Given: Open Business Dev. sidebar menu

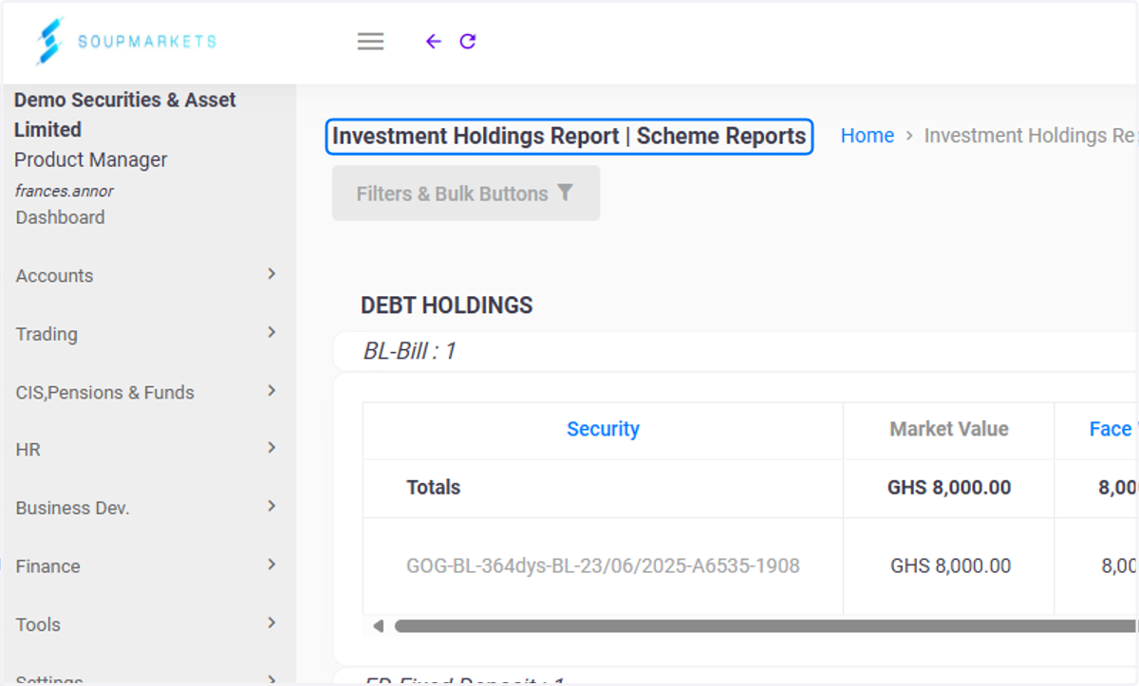Looking at the screenshot, I should click(x=147, y=508).
